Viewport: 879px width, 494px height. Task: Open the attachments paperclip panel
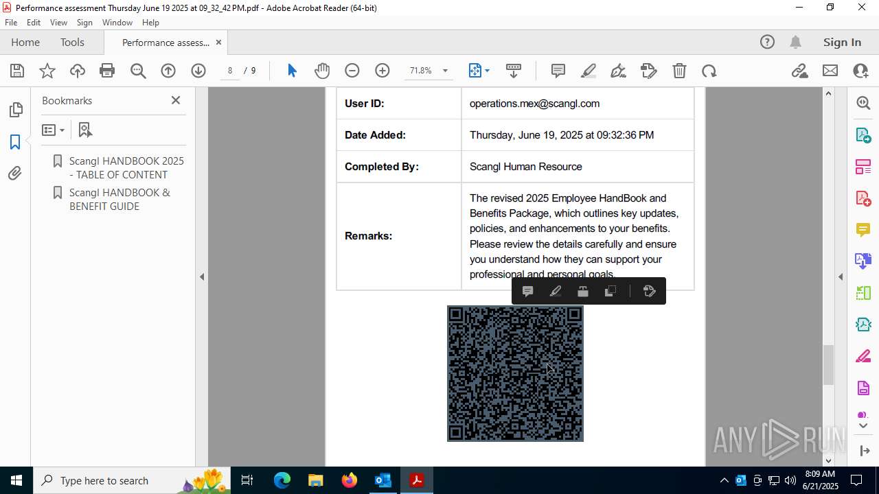15,174
